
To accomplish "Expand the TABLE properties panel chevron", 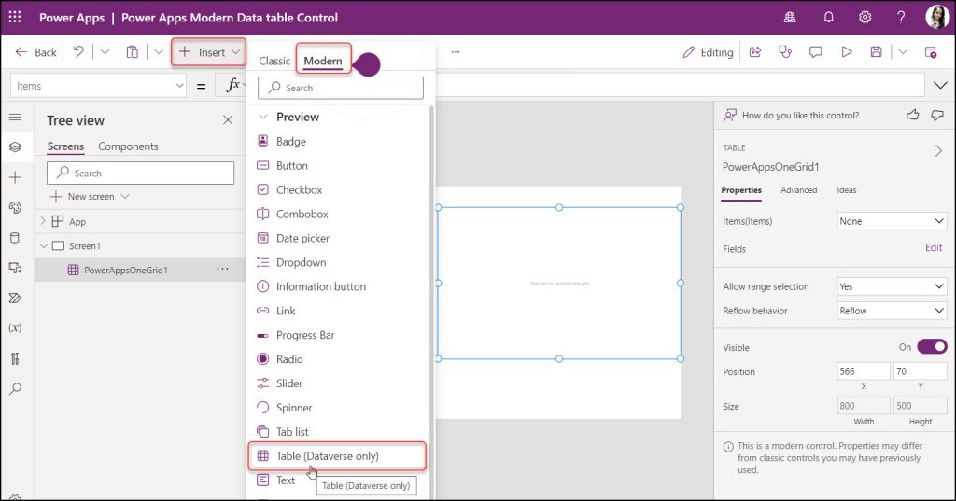I will point(938,150).
